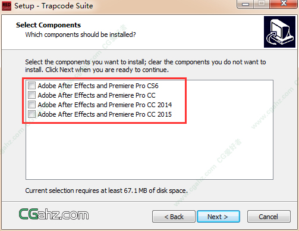Image resolution: width=299 pixels, height=231 pixels.
Task: Click the disk space requirement text
Action: [x=106, y=191]
